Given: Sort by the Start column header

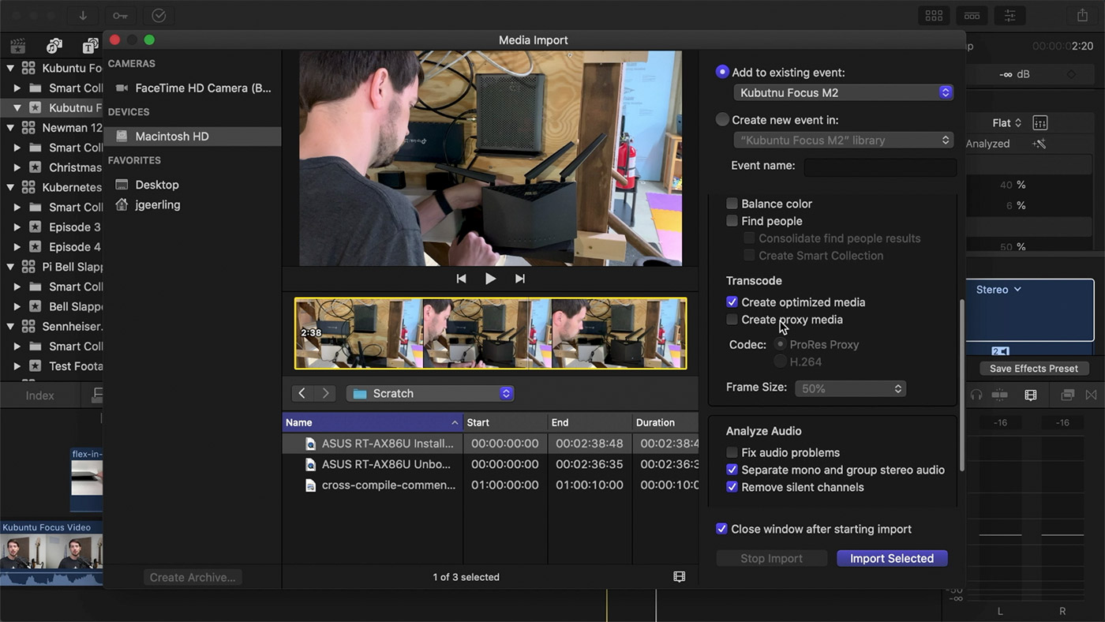Looking at the screenshot, I should click(505, 422).
